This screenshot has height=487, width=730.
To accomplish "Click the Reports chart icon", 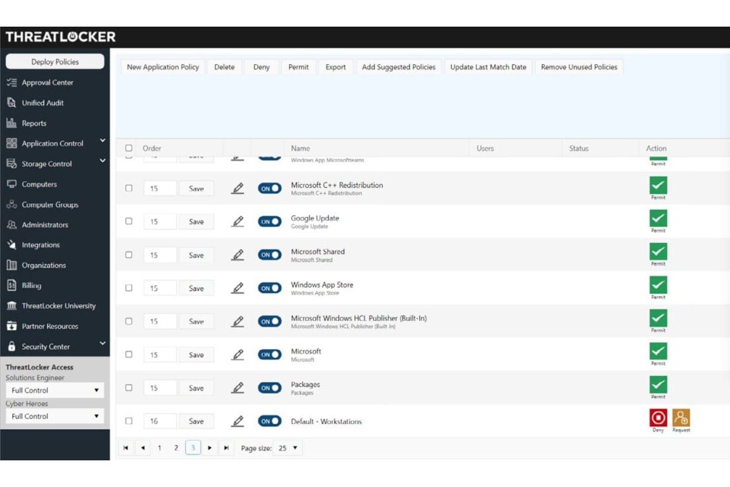I will pyautogui.click(x=12, y=123).
